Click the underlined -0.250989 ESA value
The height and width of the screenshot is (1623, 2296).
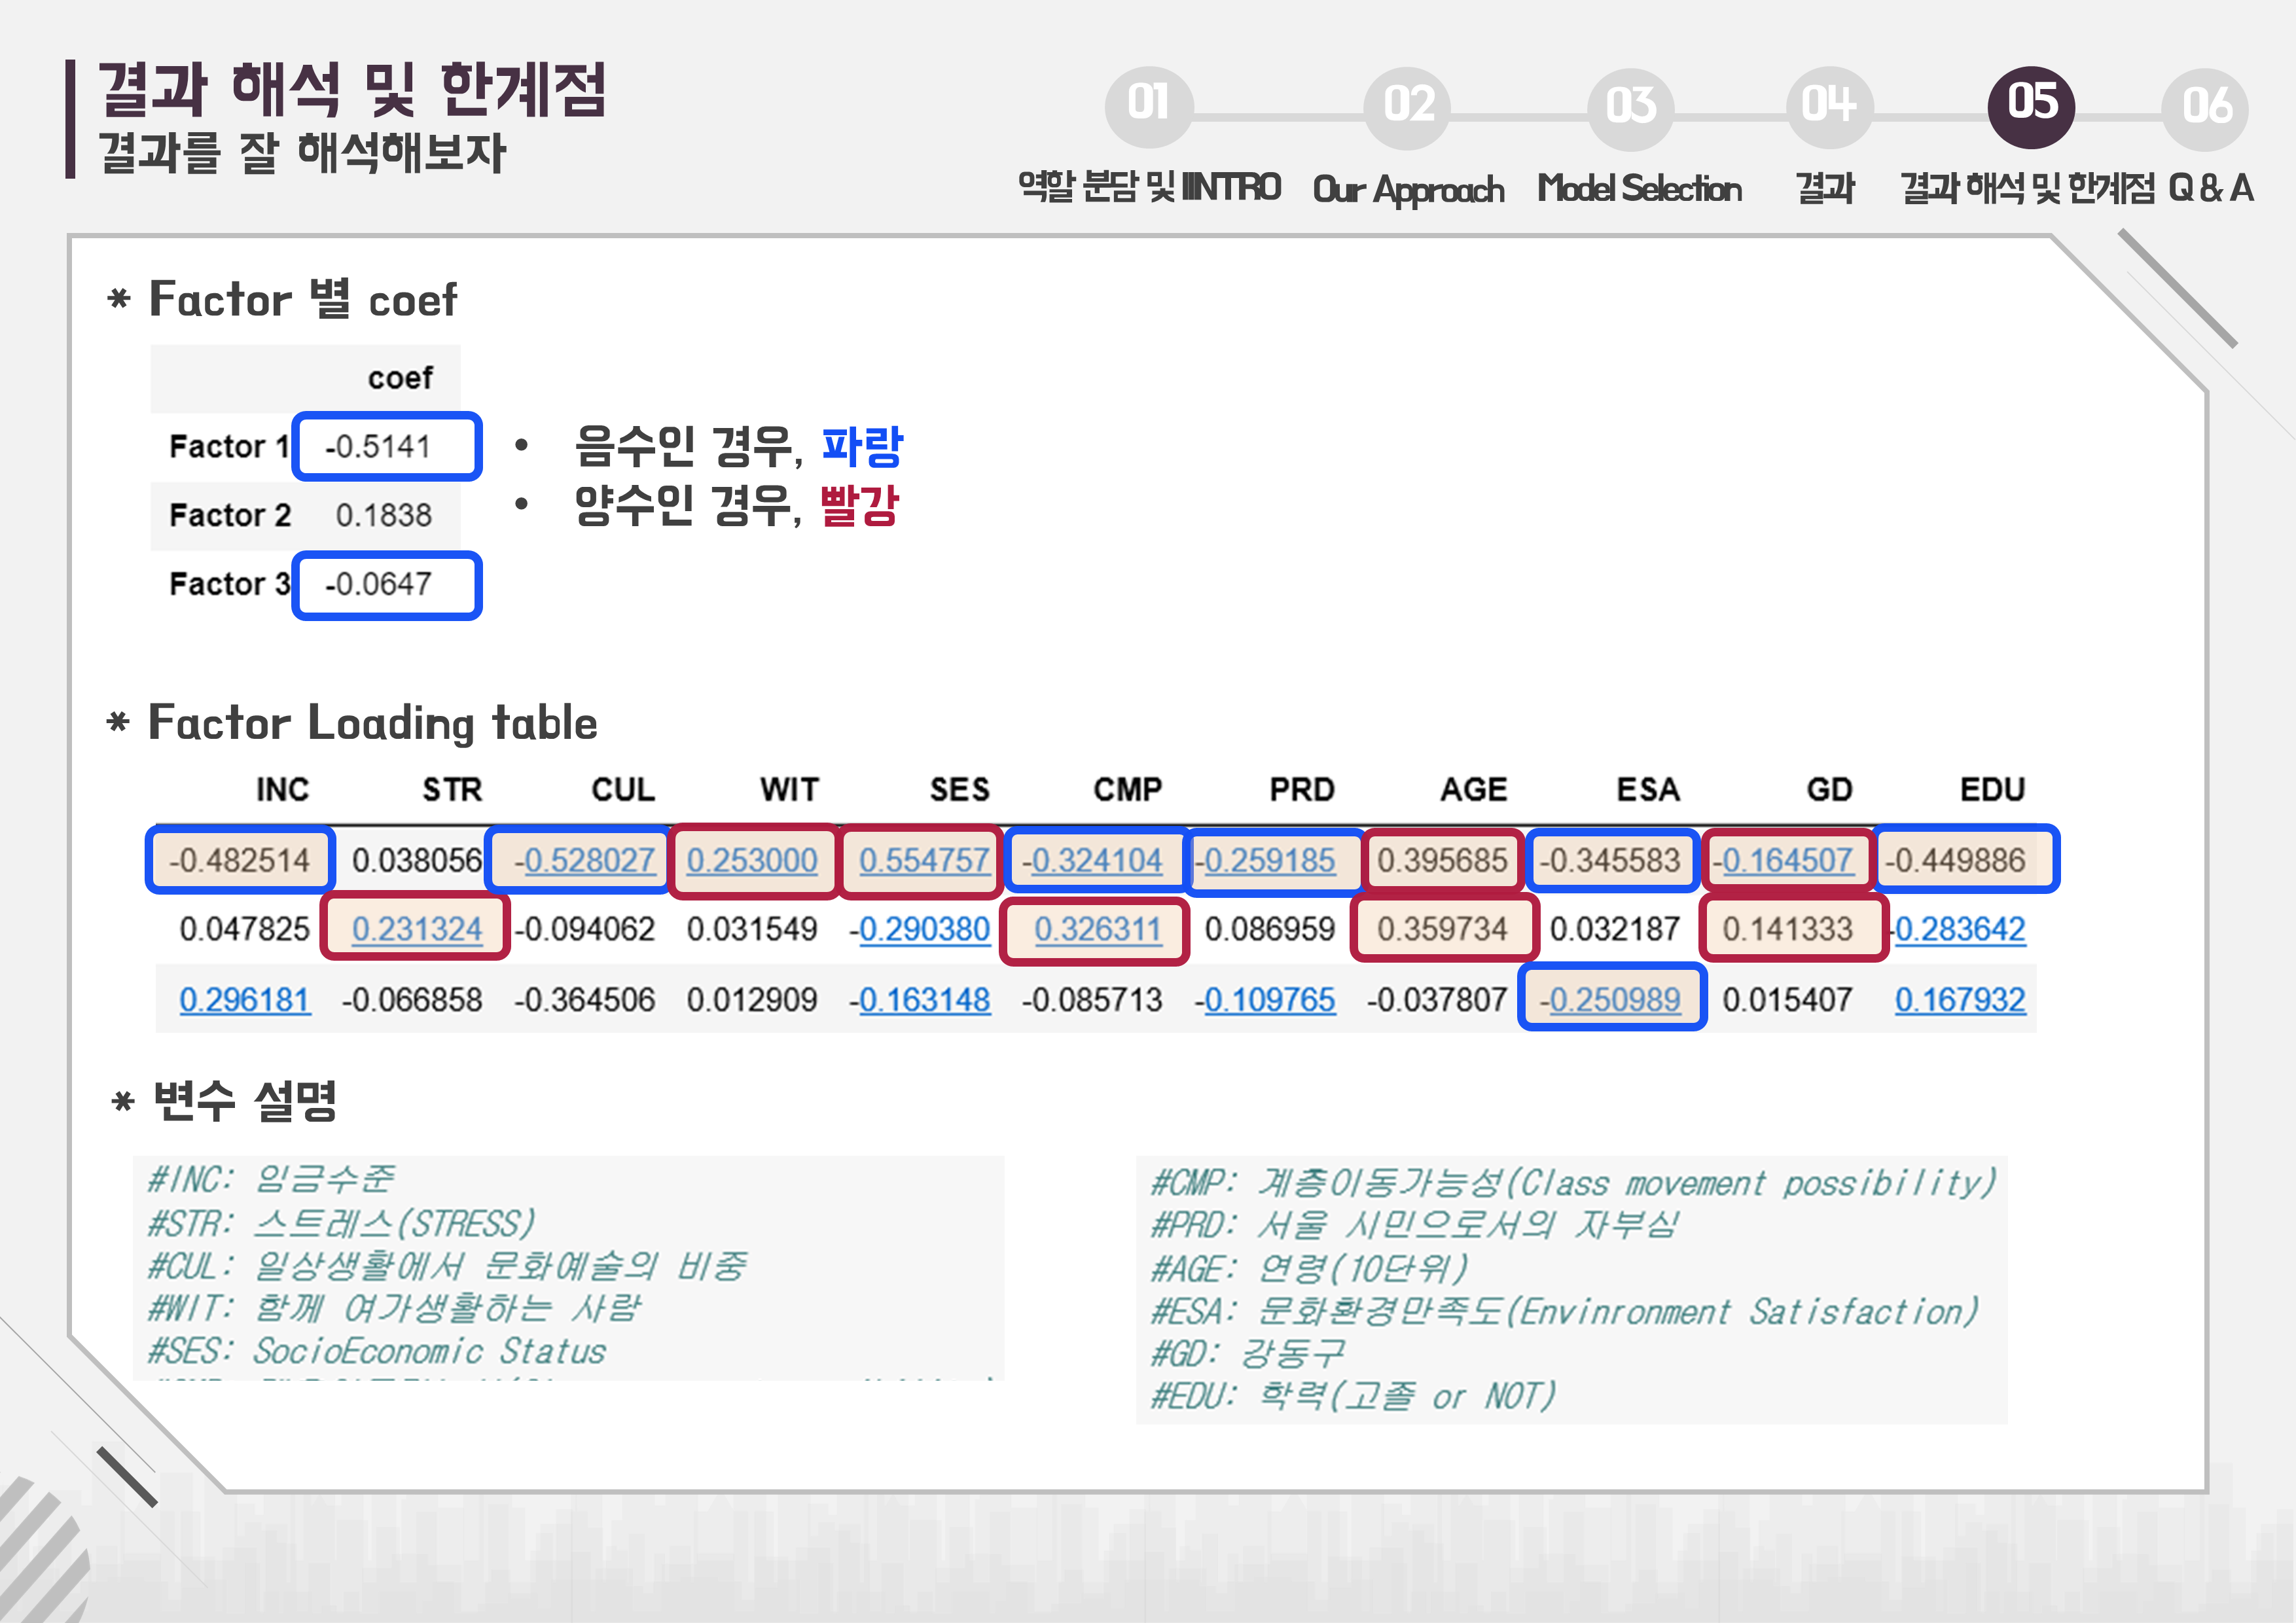coord(1613,999)
